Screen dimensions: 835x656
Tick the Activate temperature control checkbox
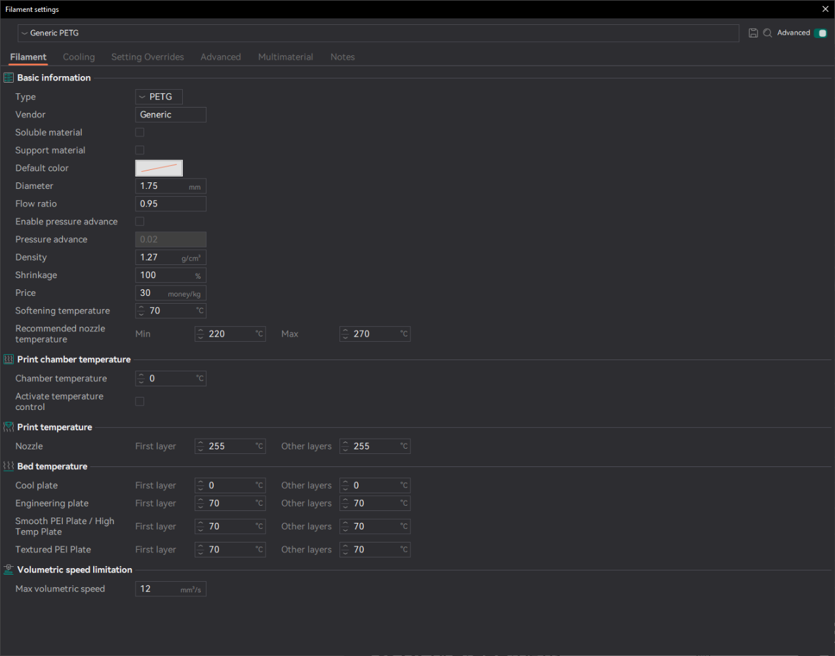click(140, 401)
